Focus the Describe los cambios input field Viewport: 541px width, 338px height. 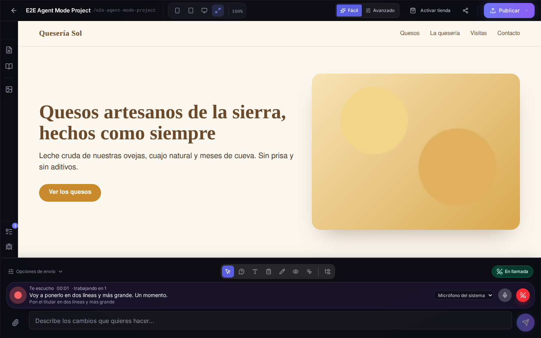point(270,320)
